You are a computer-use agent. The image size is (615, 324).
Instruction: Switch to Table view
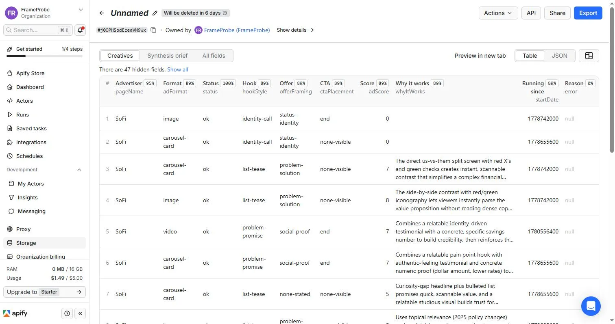tap(530, 56)
